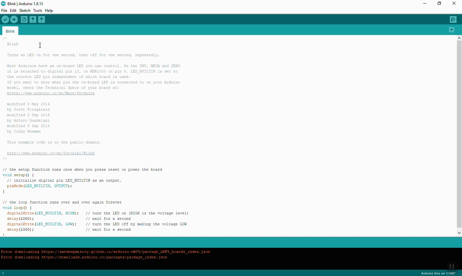The image size is (462, 276).
Task: Restore down the Arduino IDE window
Action: coord(439,4)
